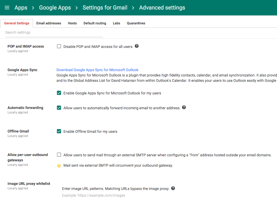This screenshot has height=207, width=277.
Task: Switch to the Default routing tab
Action: pyautogui.click(x=95, y=23)
